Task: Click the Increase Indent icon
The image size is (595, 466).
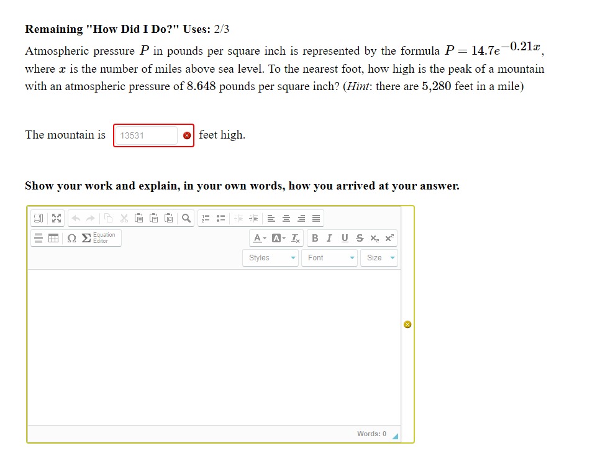Action: [x=253, y=218]
